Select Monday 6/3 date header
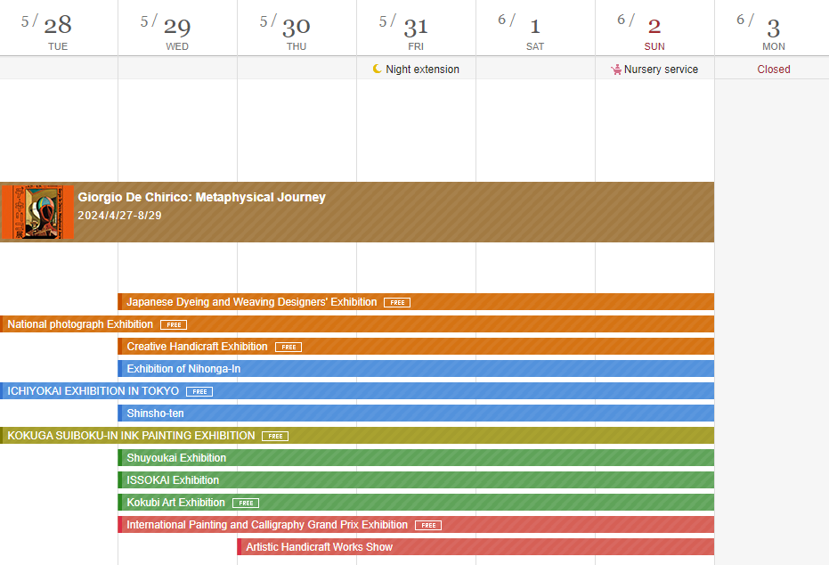Screen dimensions: 829x565 (x=772, y=29)
